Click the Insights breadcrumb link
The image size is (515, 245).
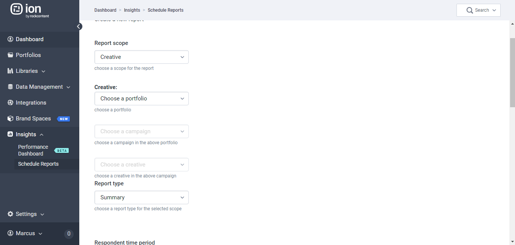click(x=132, y=10)
